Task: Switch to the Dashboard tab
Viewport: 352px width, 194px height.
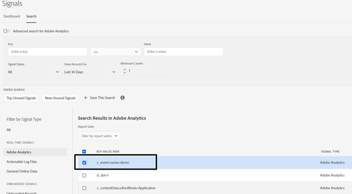Action: point(12,16)
